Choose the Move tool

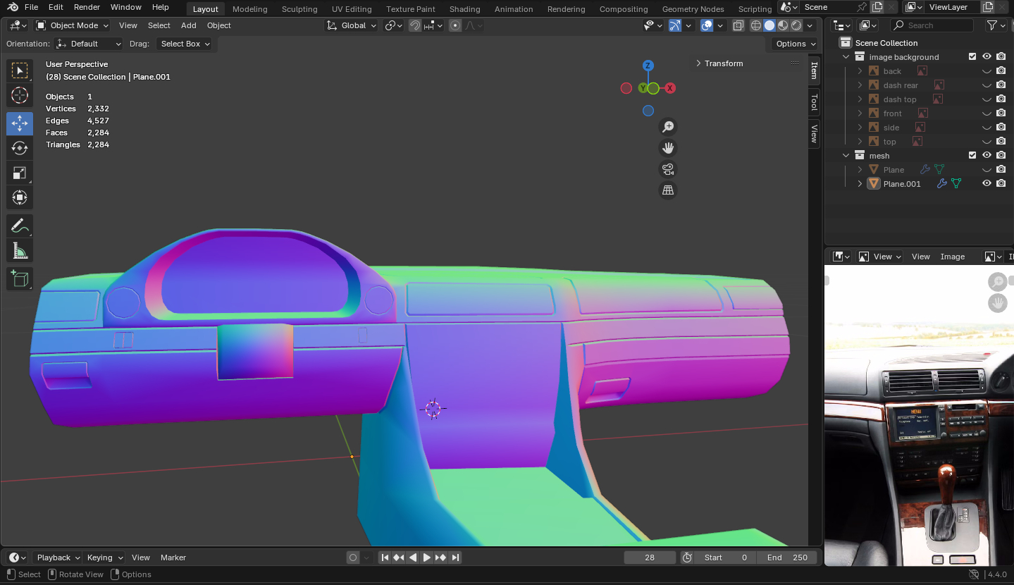tap(20, 123)
